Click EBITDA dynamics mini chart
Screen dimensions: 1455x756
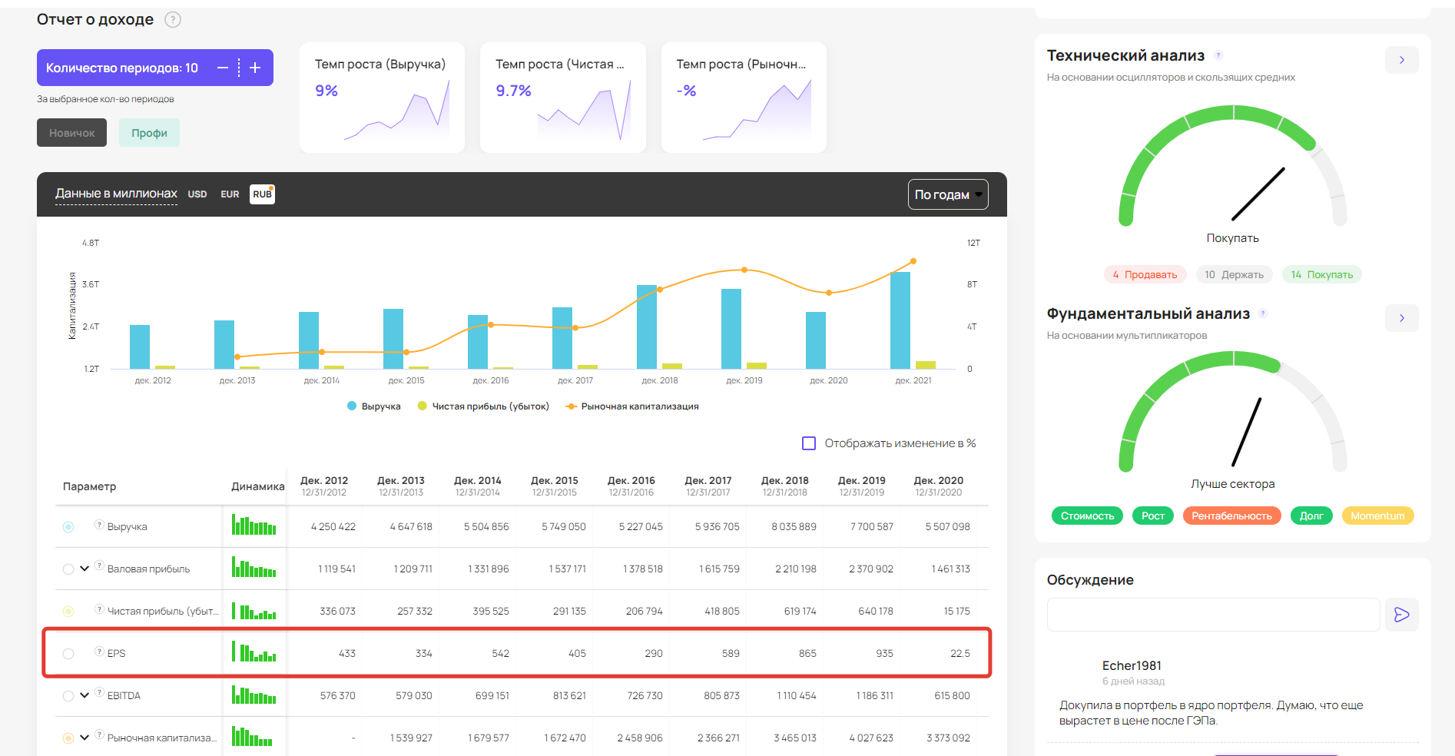(254, 694)
